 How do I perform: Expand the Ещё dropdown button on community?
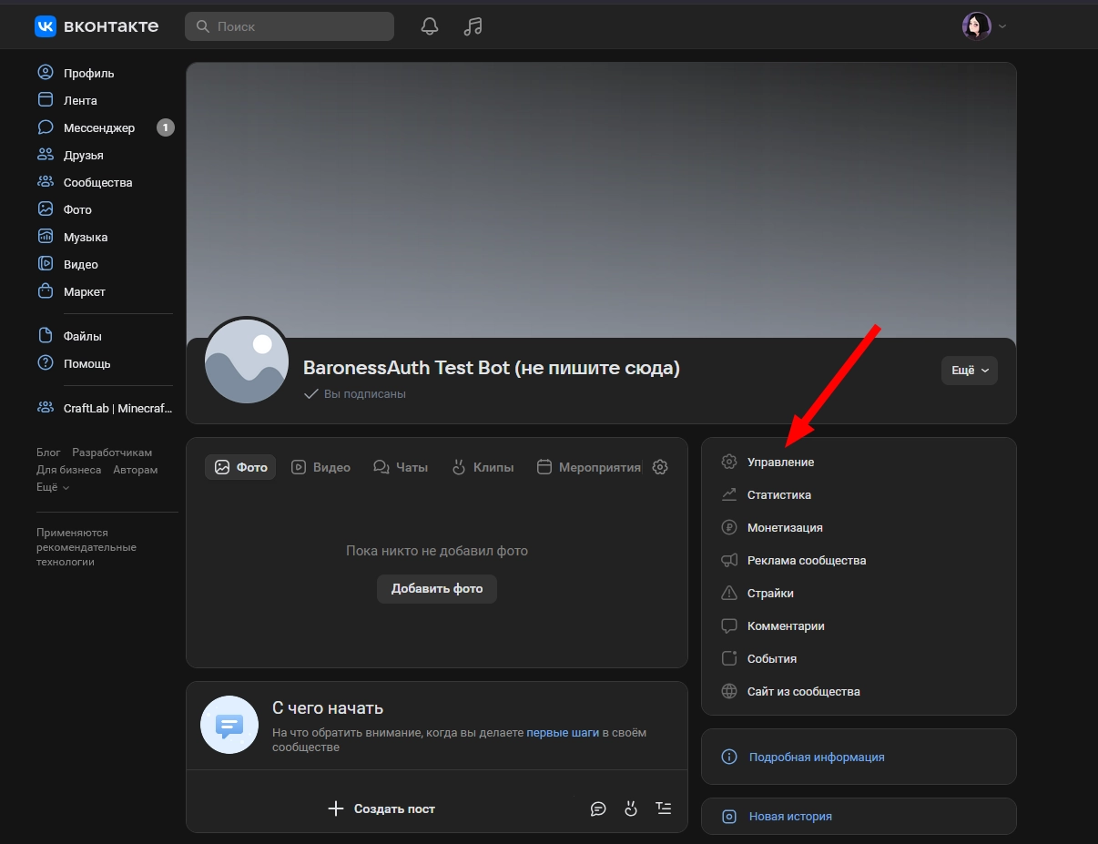pyautogui.click(x=969, y=371)
